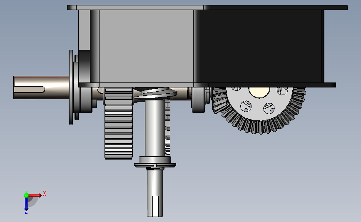Image resolution: width=361 pixels, height=222 pixels.
Task: Click the center bore of bevel gear hub
Action: [259, 92]
